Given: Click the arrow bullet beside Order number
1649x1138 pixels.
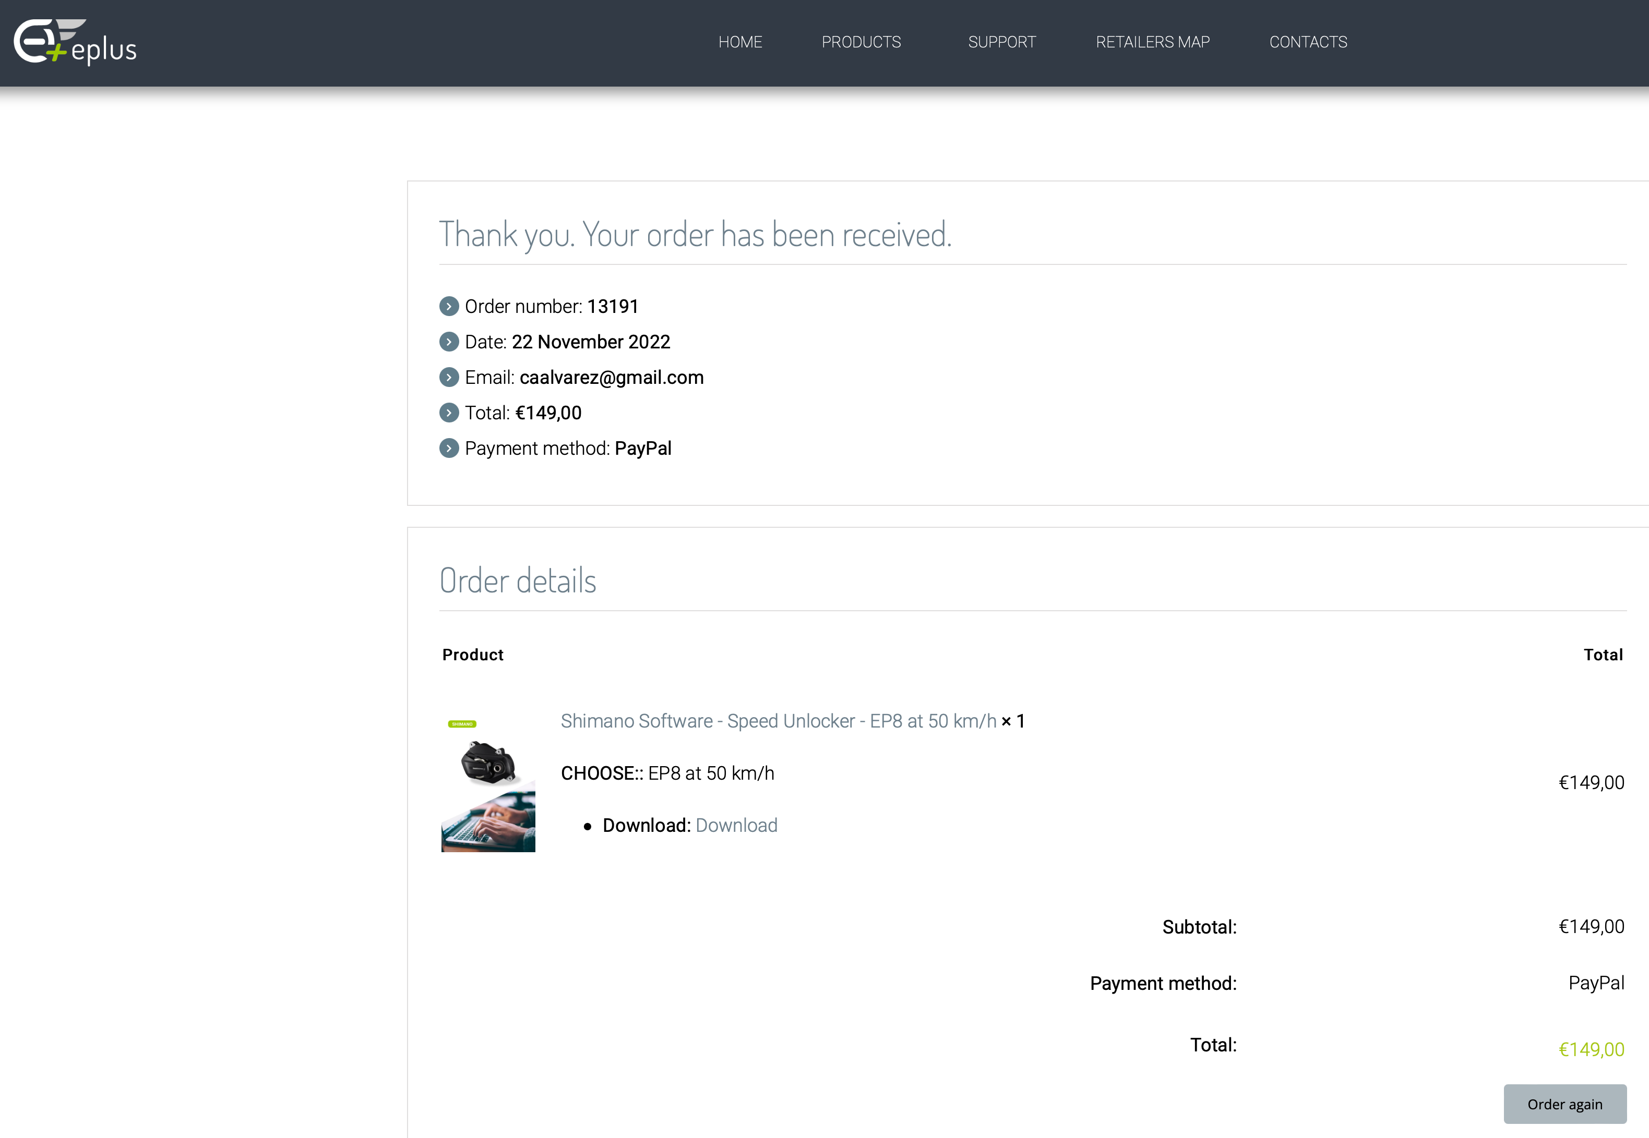Looking at the screenshot, I should (x=449, y=307).
